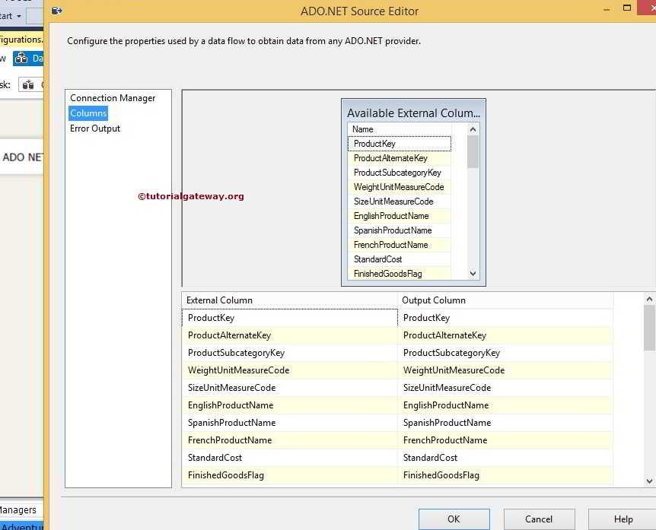The image size is (656, 530).
Task: Open the Connection Manager page
Action: click(x=112, y=97)
